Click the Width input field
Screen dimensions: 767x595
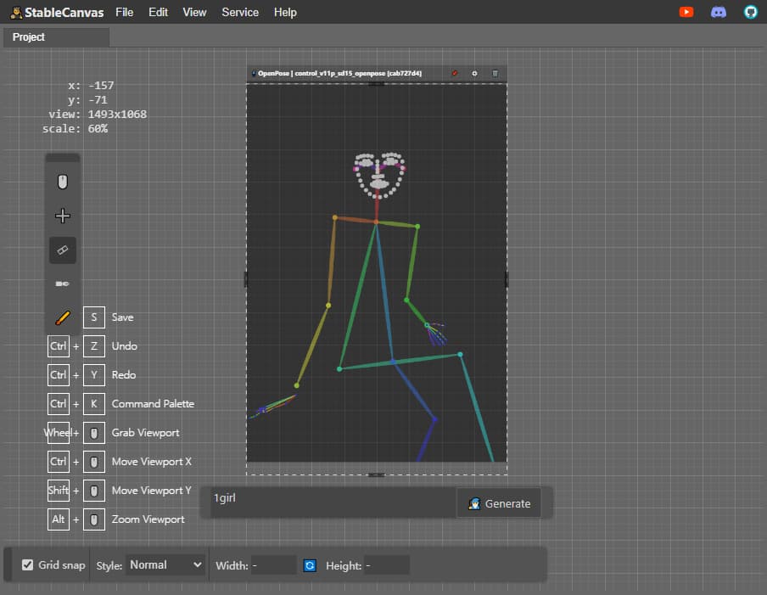point(273,565)
